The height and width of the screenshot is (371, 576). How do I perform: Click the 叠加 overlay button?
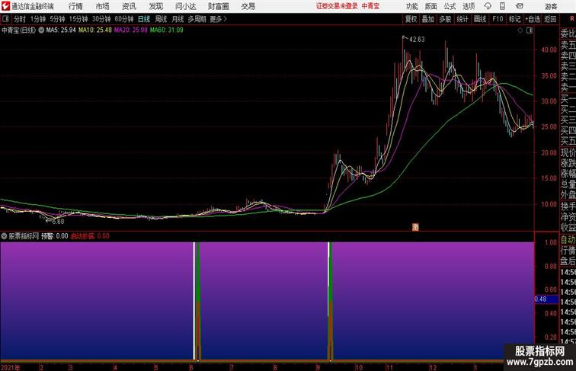428,19
